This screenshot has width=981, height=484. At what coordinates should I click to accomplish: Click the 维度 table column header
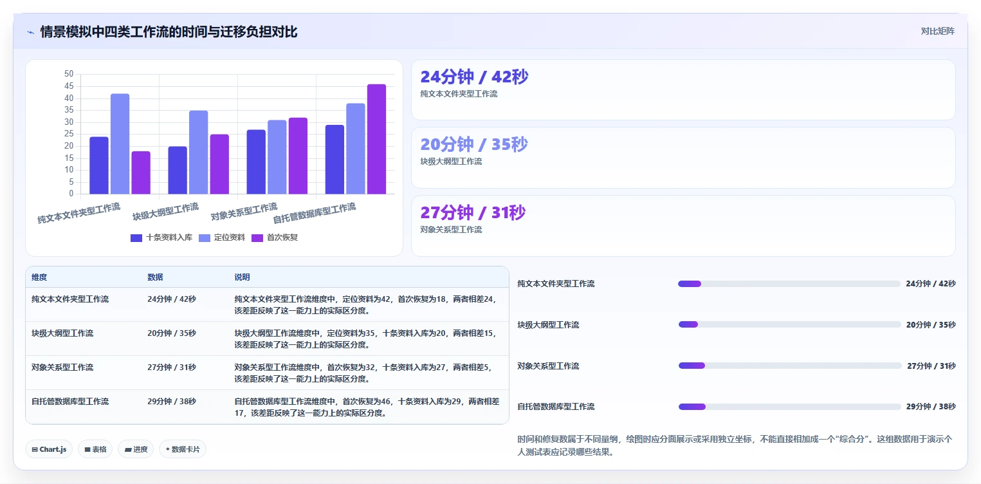click(39, 277)
